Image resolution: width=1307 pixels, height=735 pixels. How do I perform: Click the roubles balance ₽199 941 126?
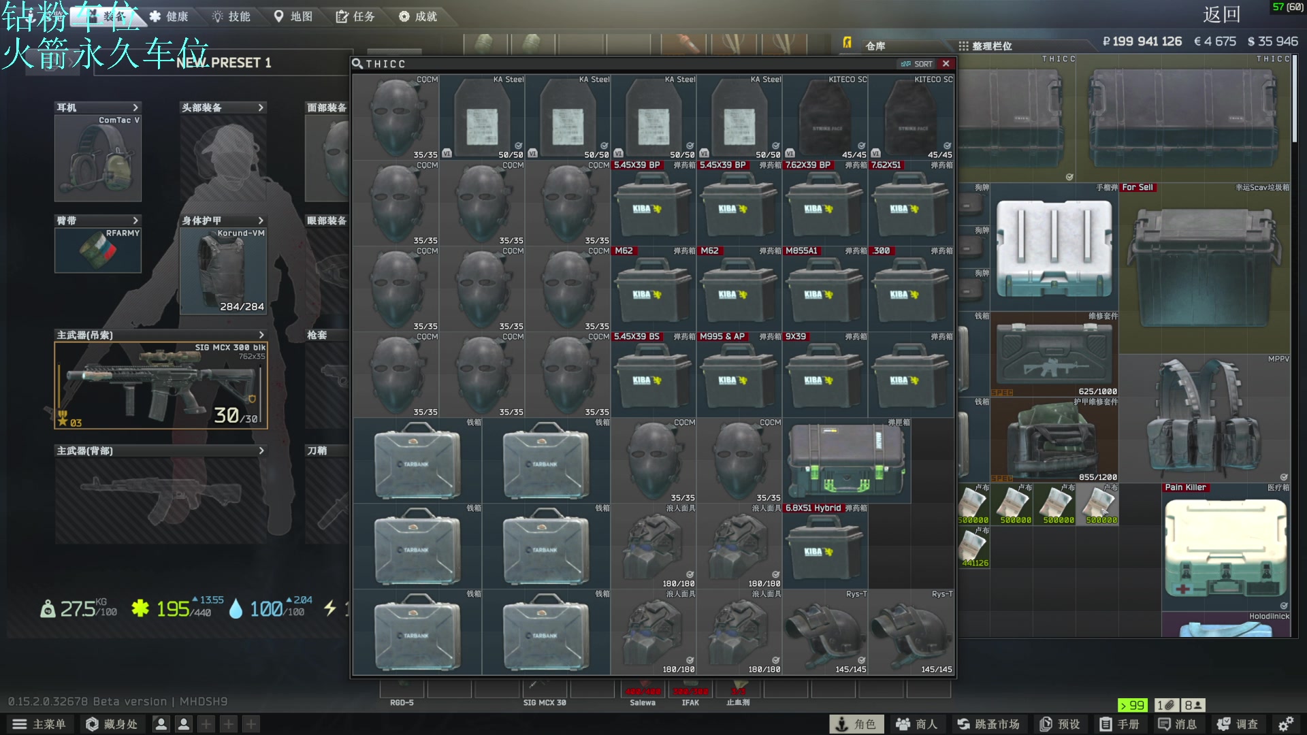point(1142,42)
